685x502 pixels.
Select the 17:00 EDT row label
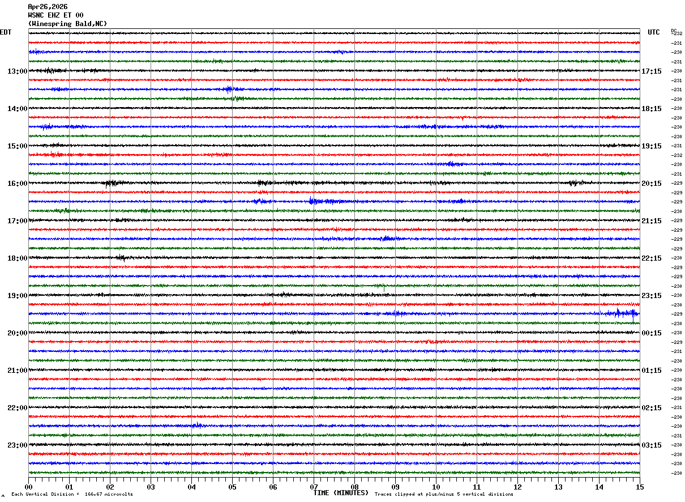click(18, 221)
